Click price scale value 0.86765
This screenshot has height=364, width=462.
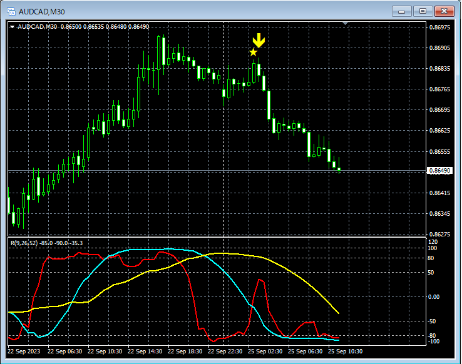point(440,89)
